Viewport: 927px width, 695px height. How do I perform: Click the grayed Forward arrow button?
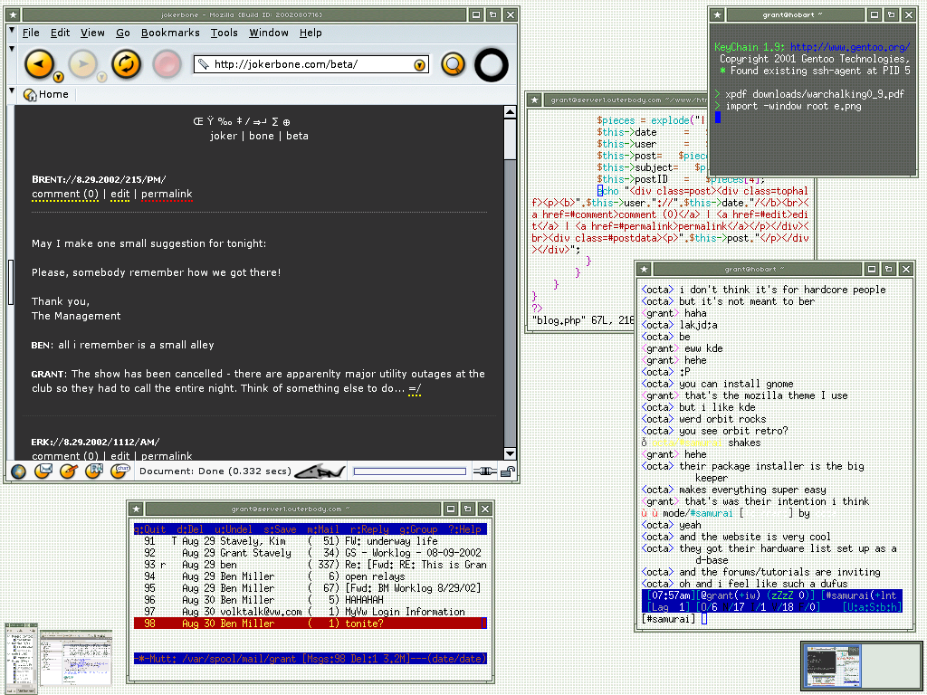82,64
